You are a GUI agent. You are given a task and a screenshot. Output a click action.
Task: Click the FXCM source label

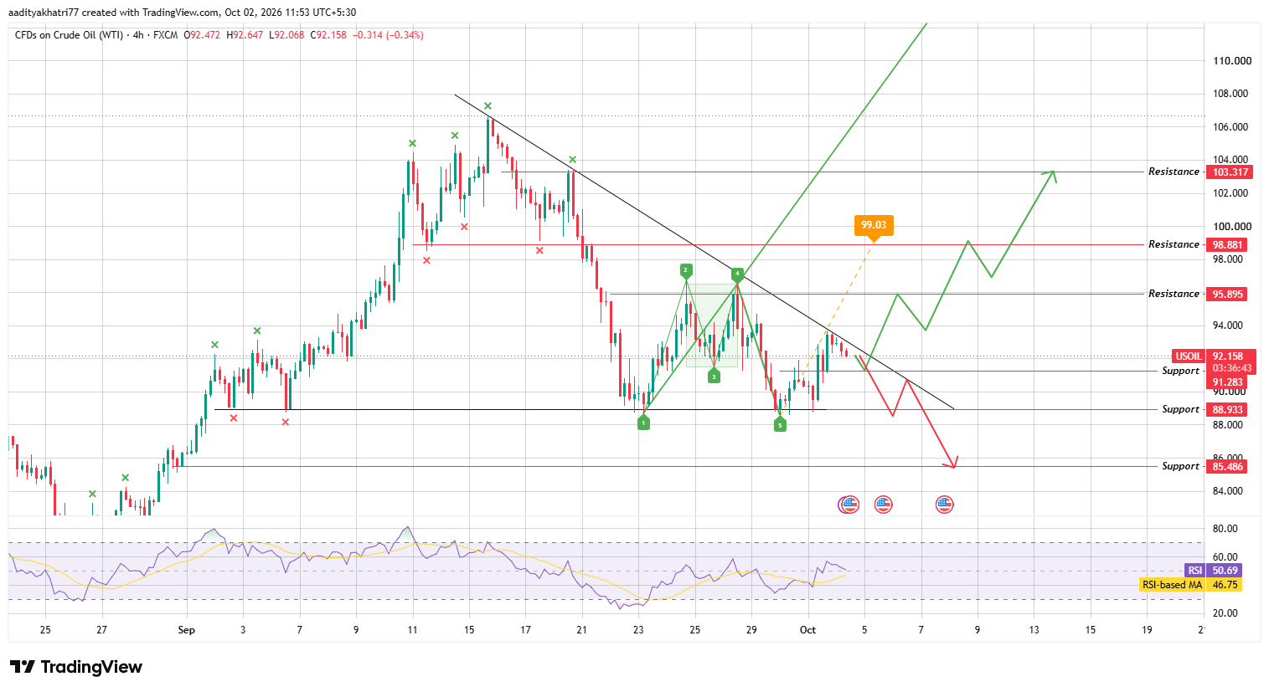[x=165, y=35]
